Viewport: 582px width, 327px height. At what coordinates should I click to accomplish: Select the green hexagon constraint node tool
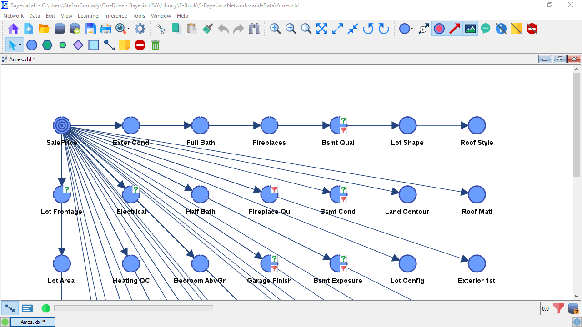tap(47, 45)
